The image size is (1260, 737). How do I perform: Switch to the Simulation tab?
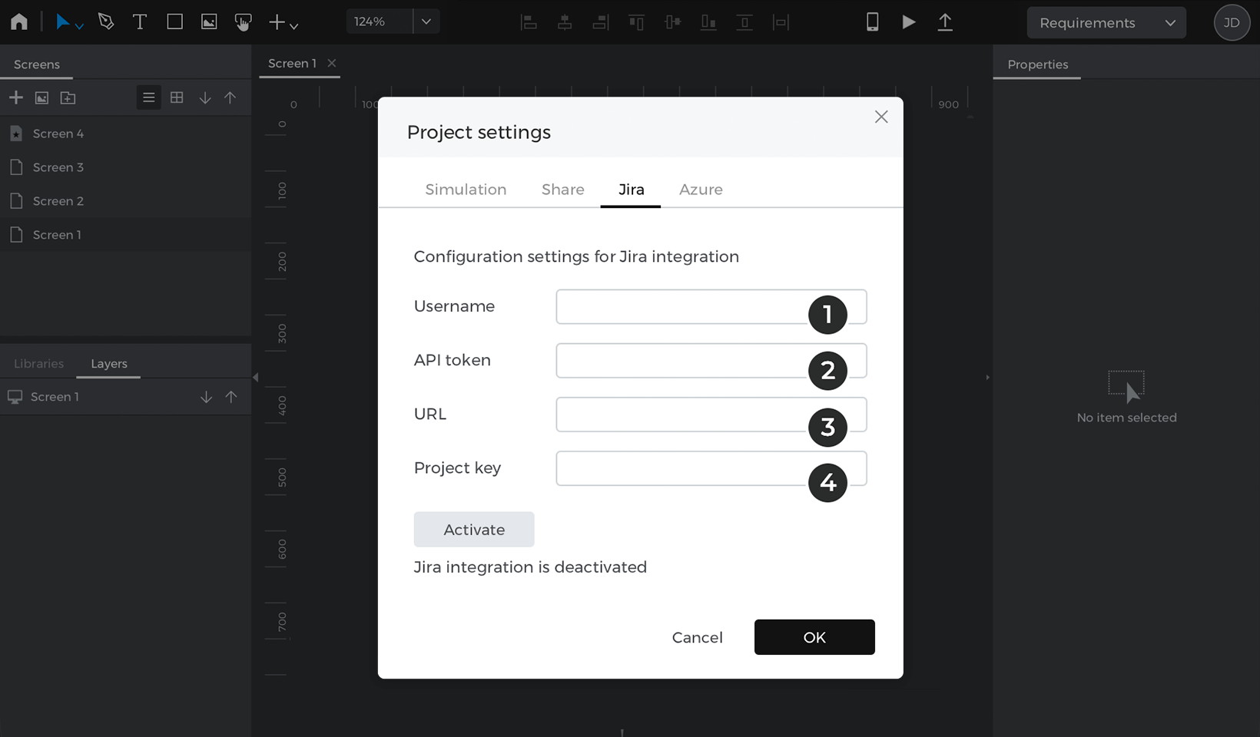(466, 190)
